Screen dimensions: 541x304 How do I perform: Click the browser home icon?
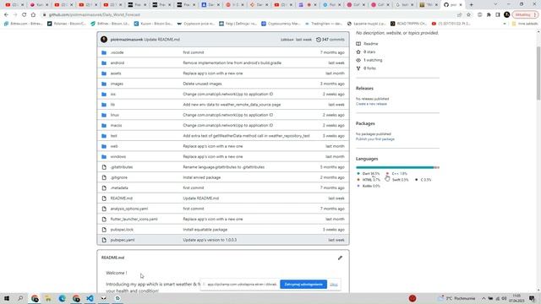(x=33, y=15)
